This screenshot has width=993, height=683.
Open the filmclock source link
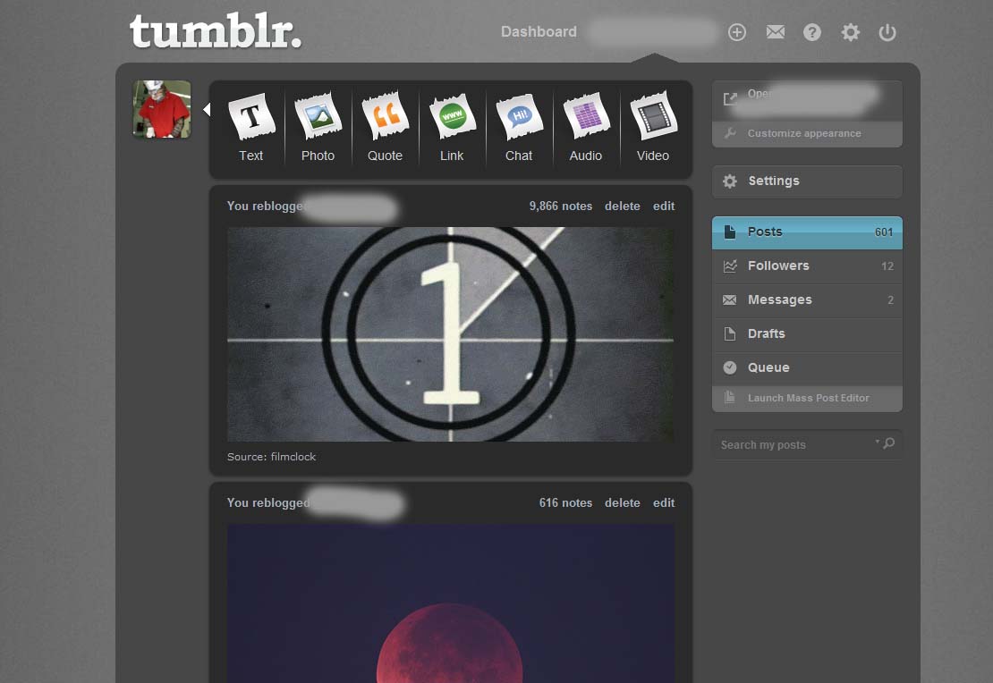point(293,457)
